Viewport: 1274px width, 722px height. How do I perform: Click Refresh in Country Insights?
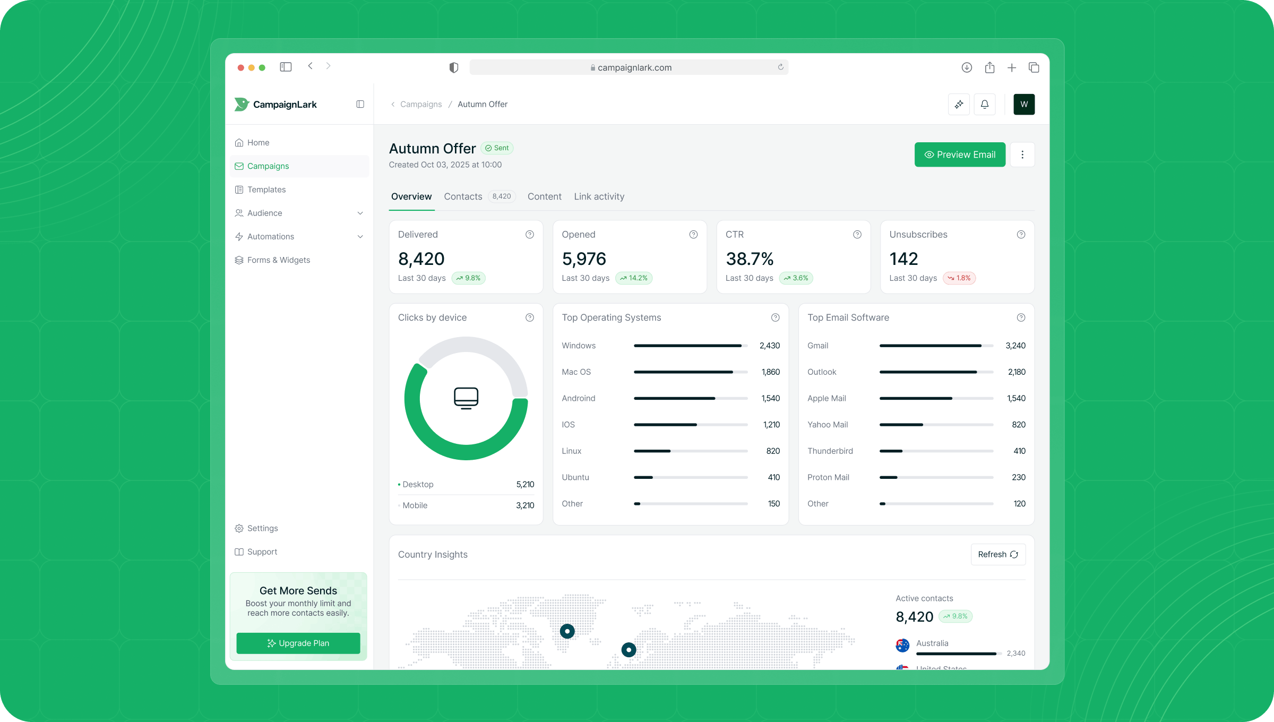click(x=997, y=554)
